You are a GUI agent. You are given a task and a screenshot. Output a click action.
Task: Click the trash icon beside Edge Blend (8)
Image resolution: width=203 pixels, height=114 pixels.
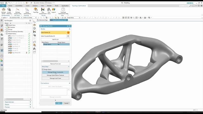coord(27,53)
